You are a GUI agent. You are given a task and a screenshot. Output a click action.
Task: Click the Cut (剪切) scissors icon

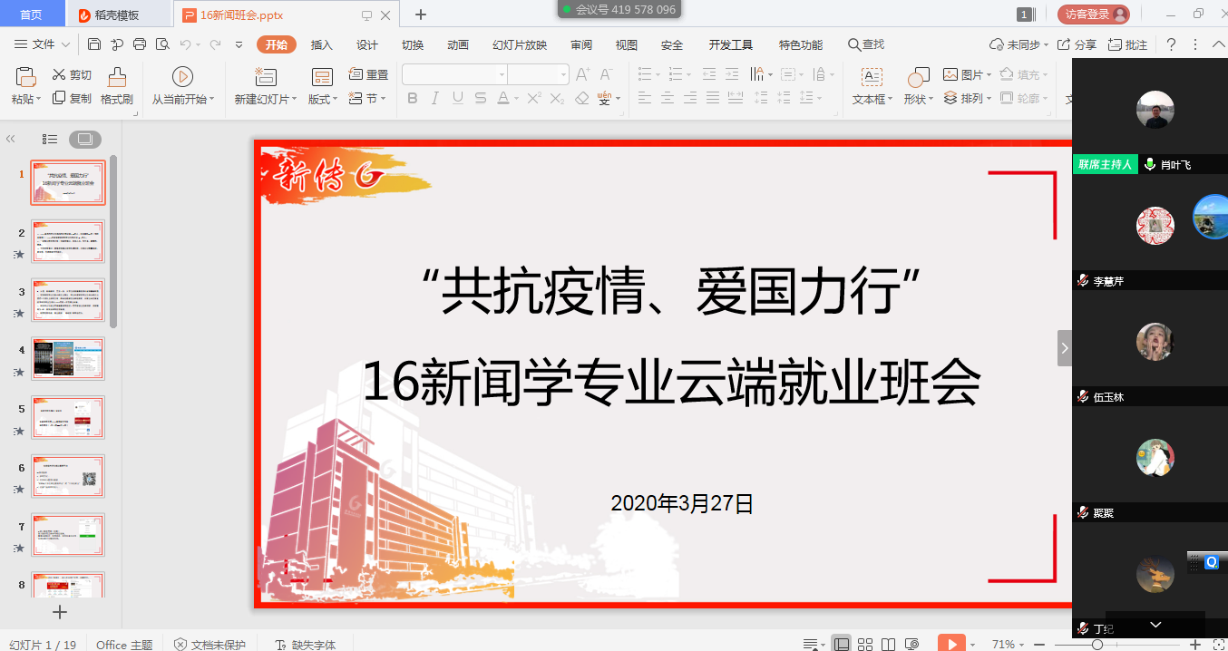[x=60, y=75]
